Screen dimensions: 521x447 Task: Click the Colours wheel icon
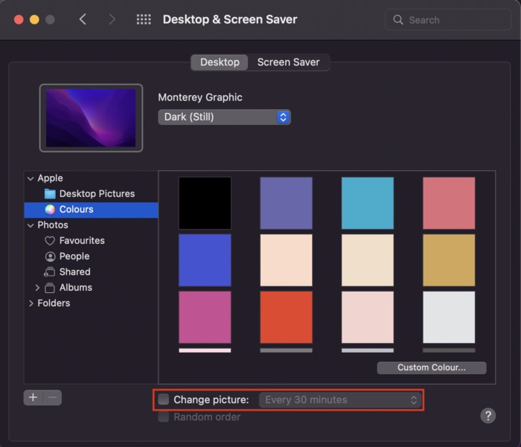click(x=50, y=210)
